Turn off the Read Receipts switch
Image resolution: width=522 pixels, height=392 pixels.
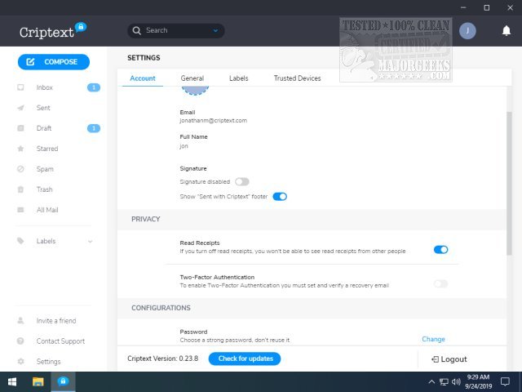pos(440,250)
